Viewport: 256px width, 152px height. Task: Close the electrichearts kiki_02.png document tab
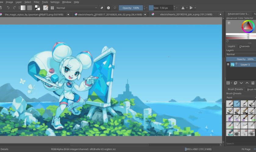144,14
